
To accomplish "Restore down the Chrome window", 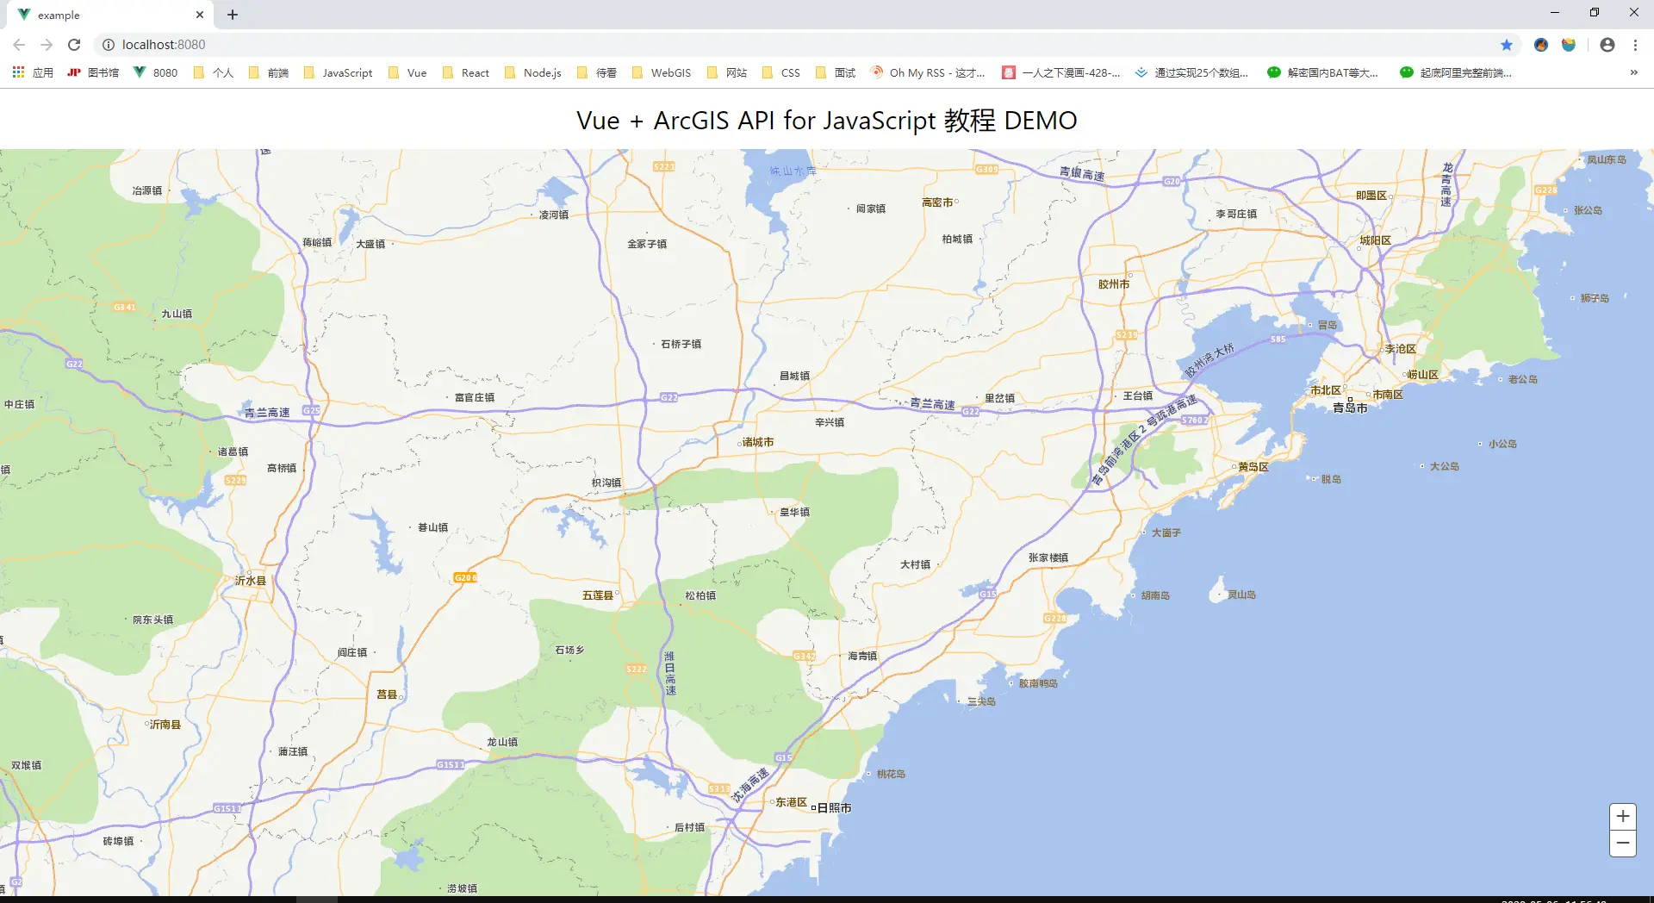I will [x=1595, y=13].
